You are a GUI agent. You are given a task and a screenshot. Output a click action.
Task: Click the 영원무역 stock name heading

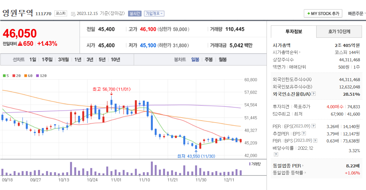[x=18, y=13]
